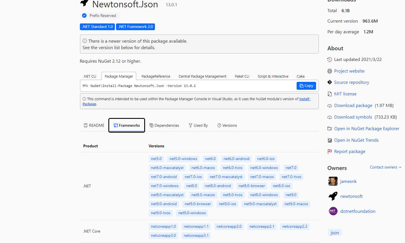The image size is (405, 243).
Task: Click the json tag
Action: point(335,233)
